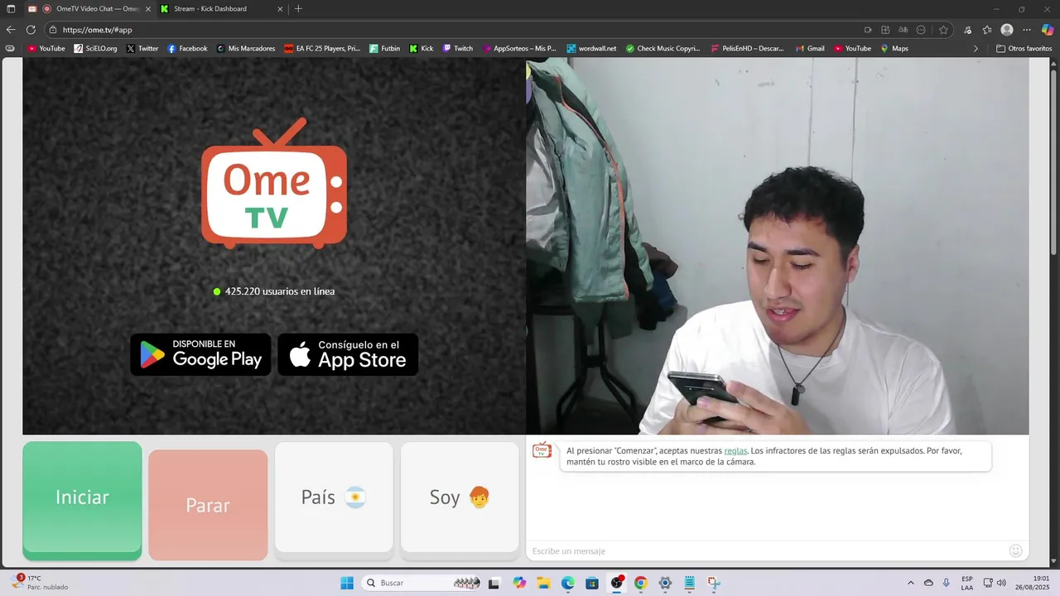Open the Facebook bookmark
1060x596 pixels.
pyautogui.click(x=187, y=48)
